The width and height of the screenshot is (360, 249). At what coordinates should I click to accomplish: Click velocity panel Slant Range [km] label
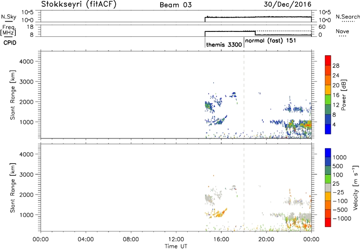tap(13, 187)
